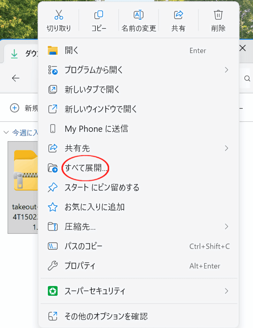
Task: Expand the プログラムから開く chevron arrow
Action: [226, 70]
